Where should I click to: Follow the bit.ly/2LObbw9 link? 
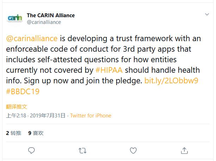[171, 81]
